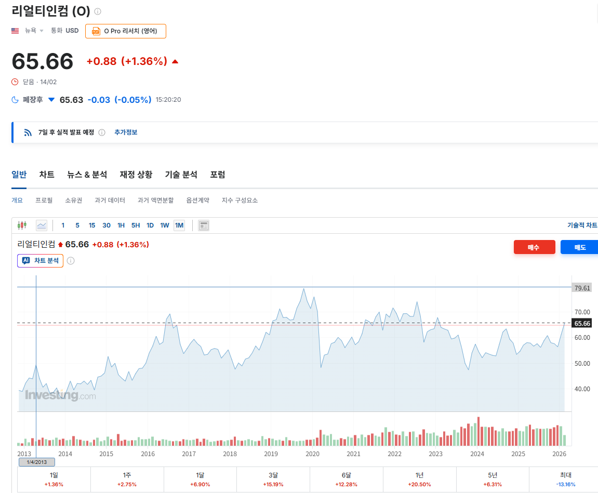Click the 2020 year label on chart axis

click(312, 454)
